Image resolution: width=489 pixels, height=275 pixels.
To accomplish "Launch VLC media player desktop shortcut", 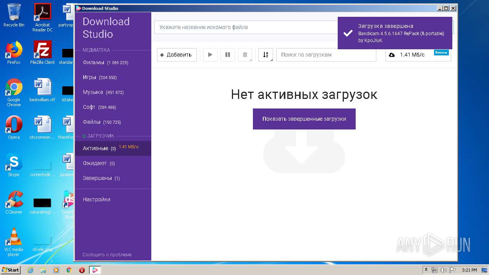I will click(14, 242).
